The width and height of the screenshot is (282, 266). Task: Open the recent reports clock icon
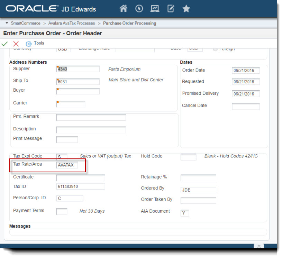click(x=139, y=9)
